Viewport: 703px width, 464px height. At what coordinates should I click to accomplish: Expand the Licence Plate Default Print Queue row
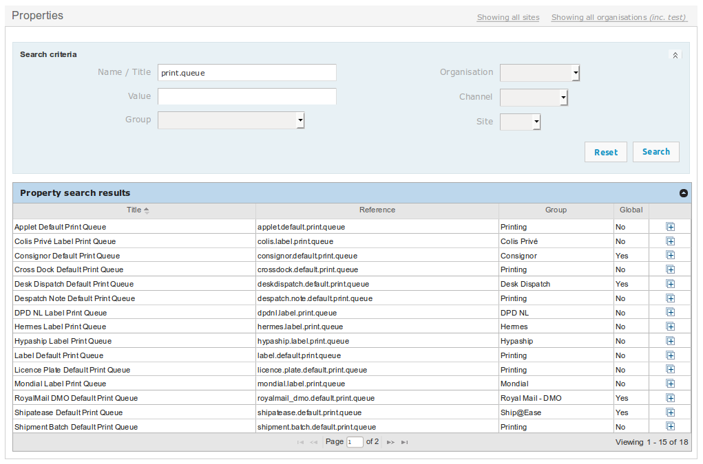670,370
